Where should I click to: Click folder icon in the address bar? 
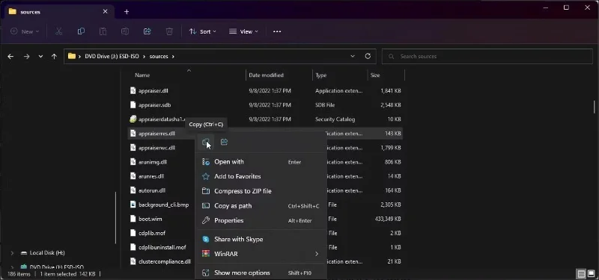(x=72, y=57)
